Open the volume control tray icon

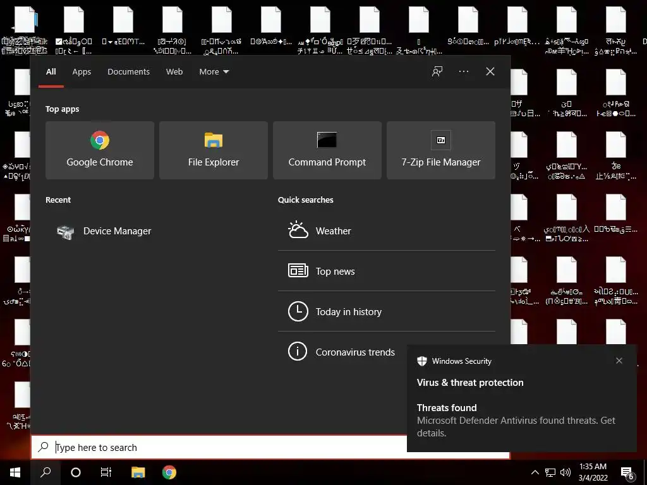pos(565,472)
